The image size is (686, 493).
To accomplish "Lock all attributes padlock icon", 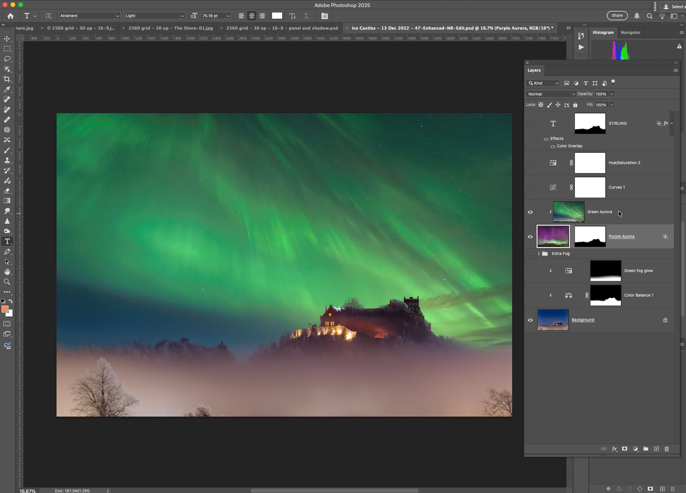I will click(575, 105).
